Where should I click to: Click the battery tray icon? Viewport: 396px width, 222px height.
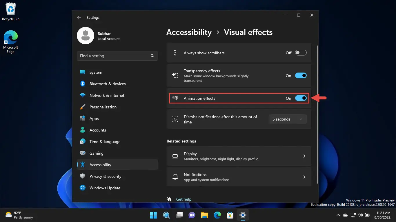367,215
